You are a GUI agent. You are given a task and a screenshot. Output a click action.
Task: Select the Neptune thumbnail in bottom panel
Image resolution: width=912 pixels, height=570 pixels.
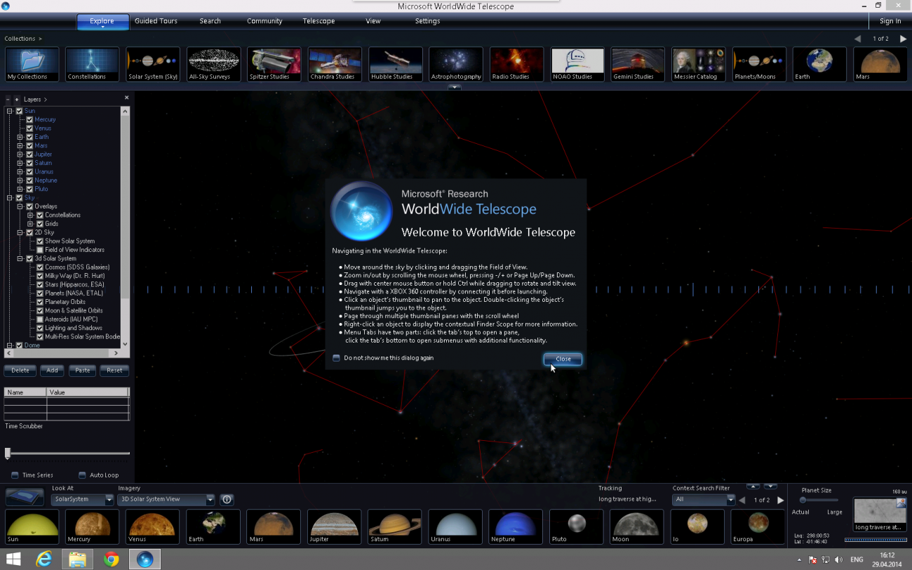click(516, 527)
